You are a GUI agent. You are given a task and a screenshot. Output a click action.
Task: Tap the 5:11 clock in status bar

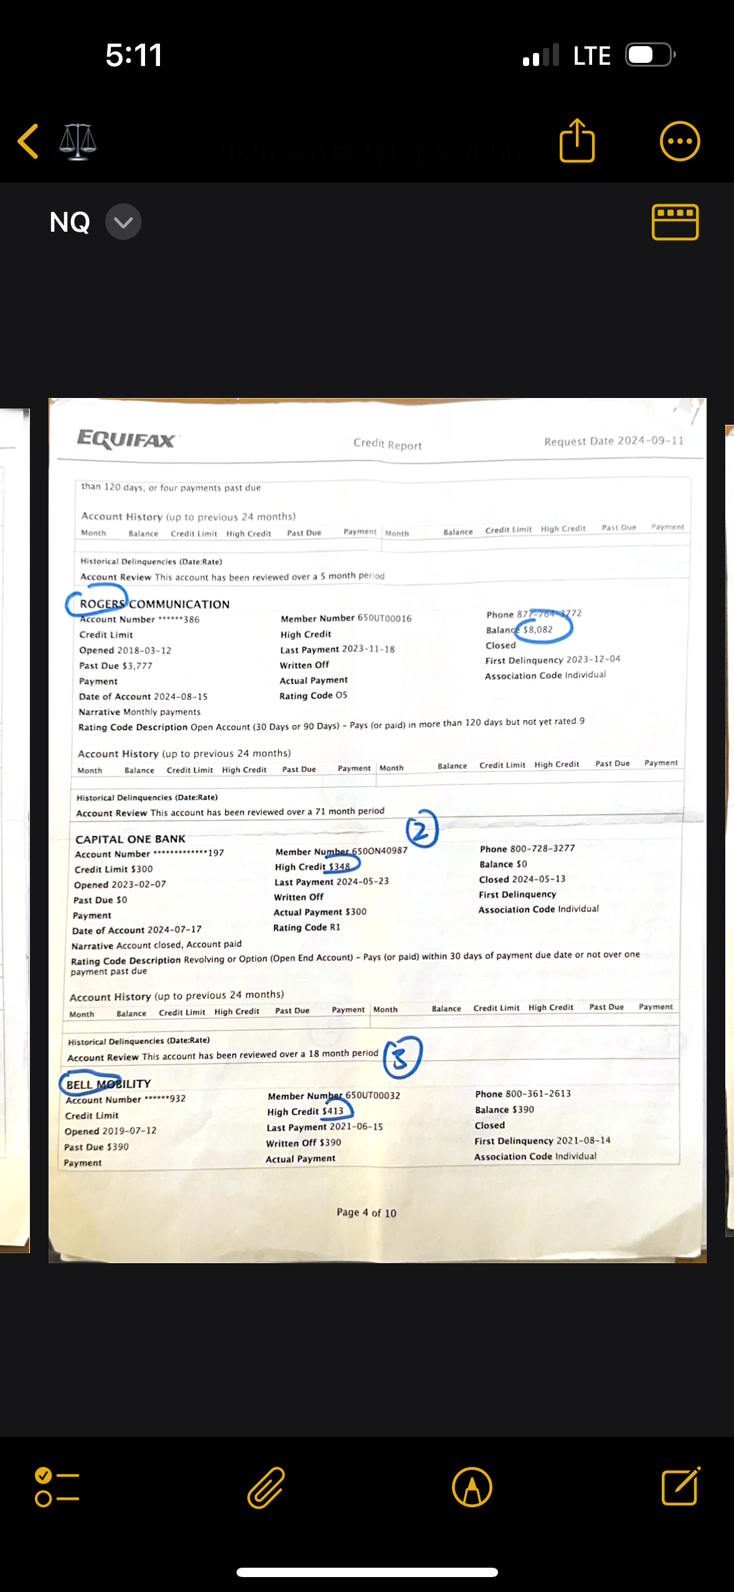click(x=134, y=55)
